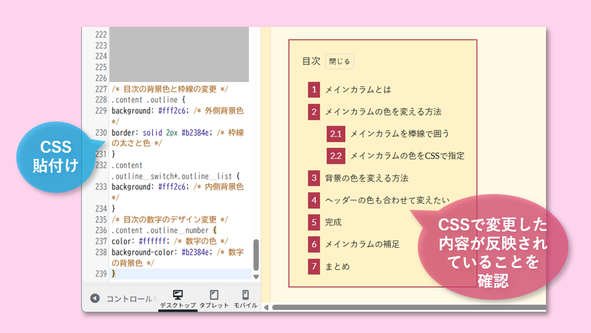The image size is (591, 333).
Task: Click line number 233 in the gutter
Action: tap(101, 187)
